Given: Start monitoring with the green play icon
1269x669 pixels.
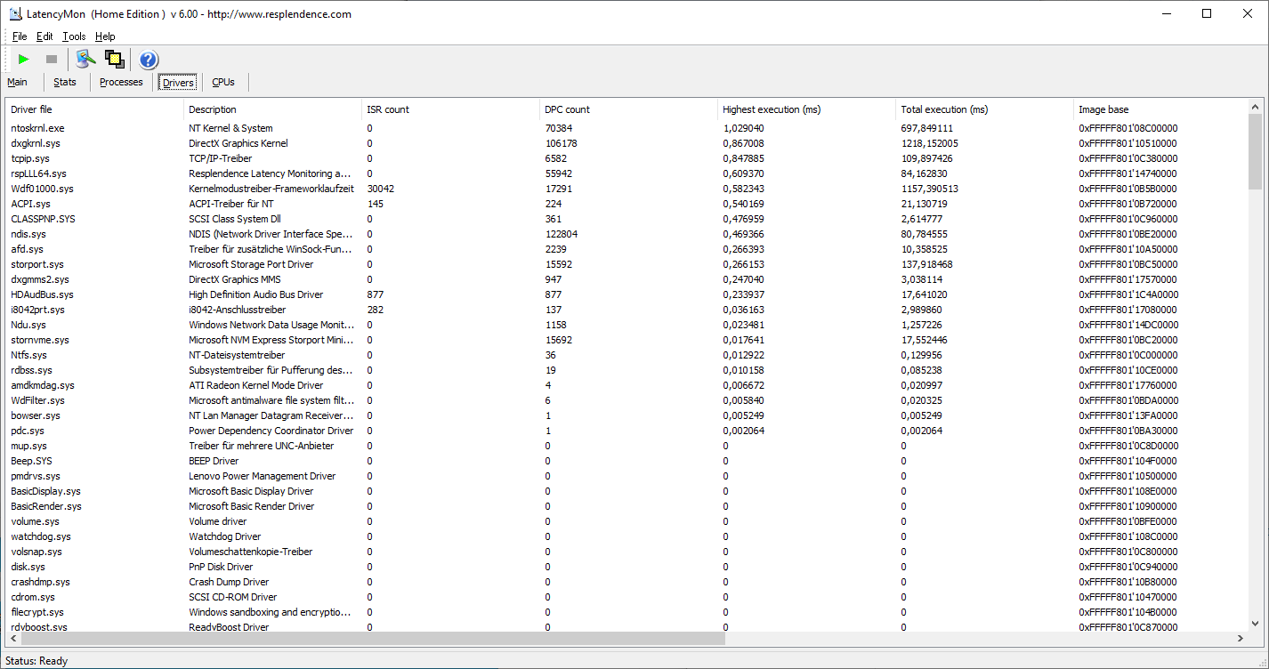Looking at the screenshot, I should (24, 60).
